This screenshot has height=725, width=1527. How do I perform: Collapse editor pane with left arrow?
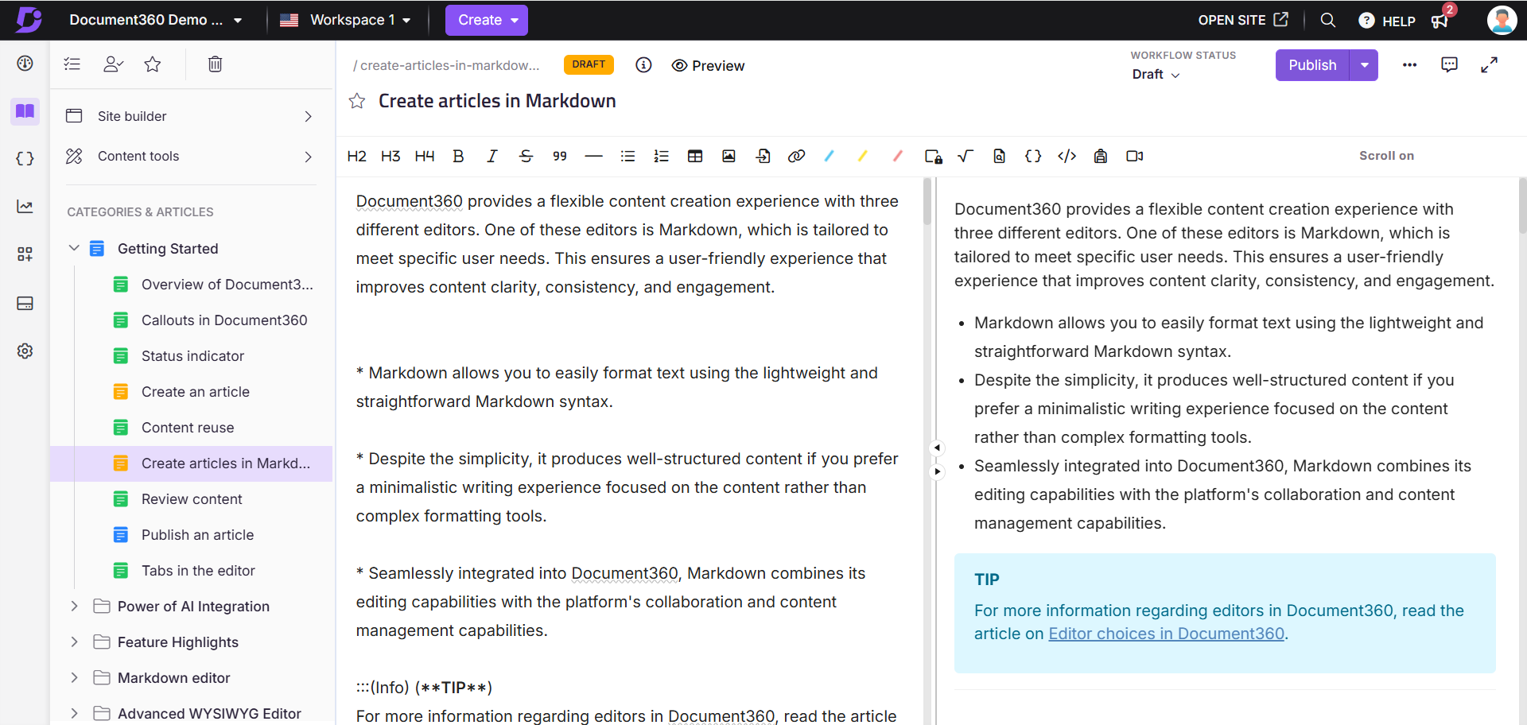tap(937, 448)
